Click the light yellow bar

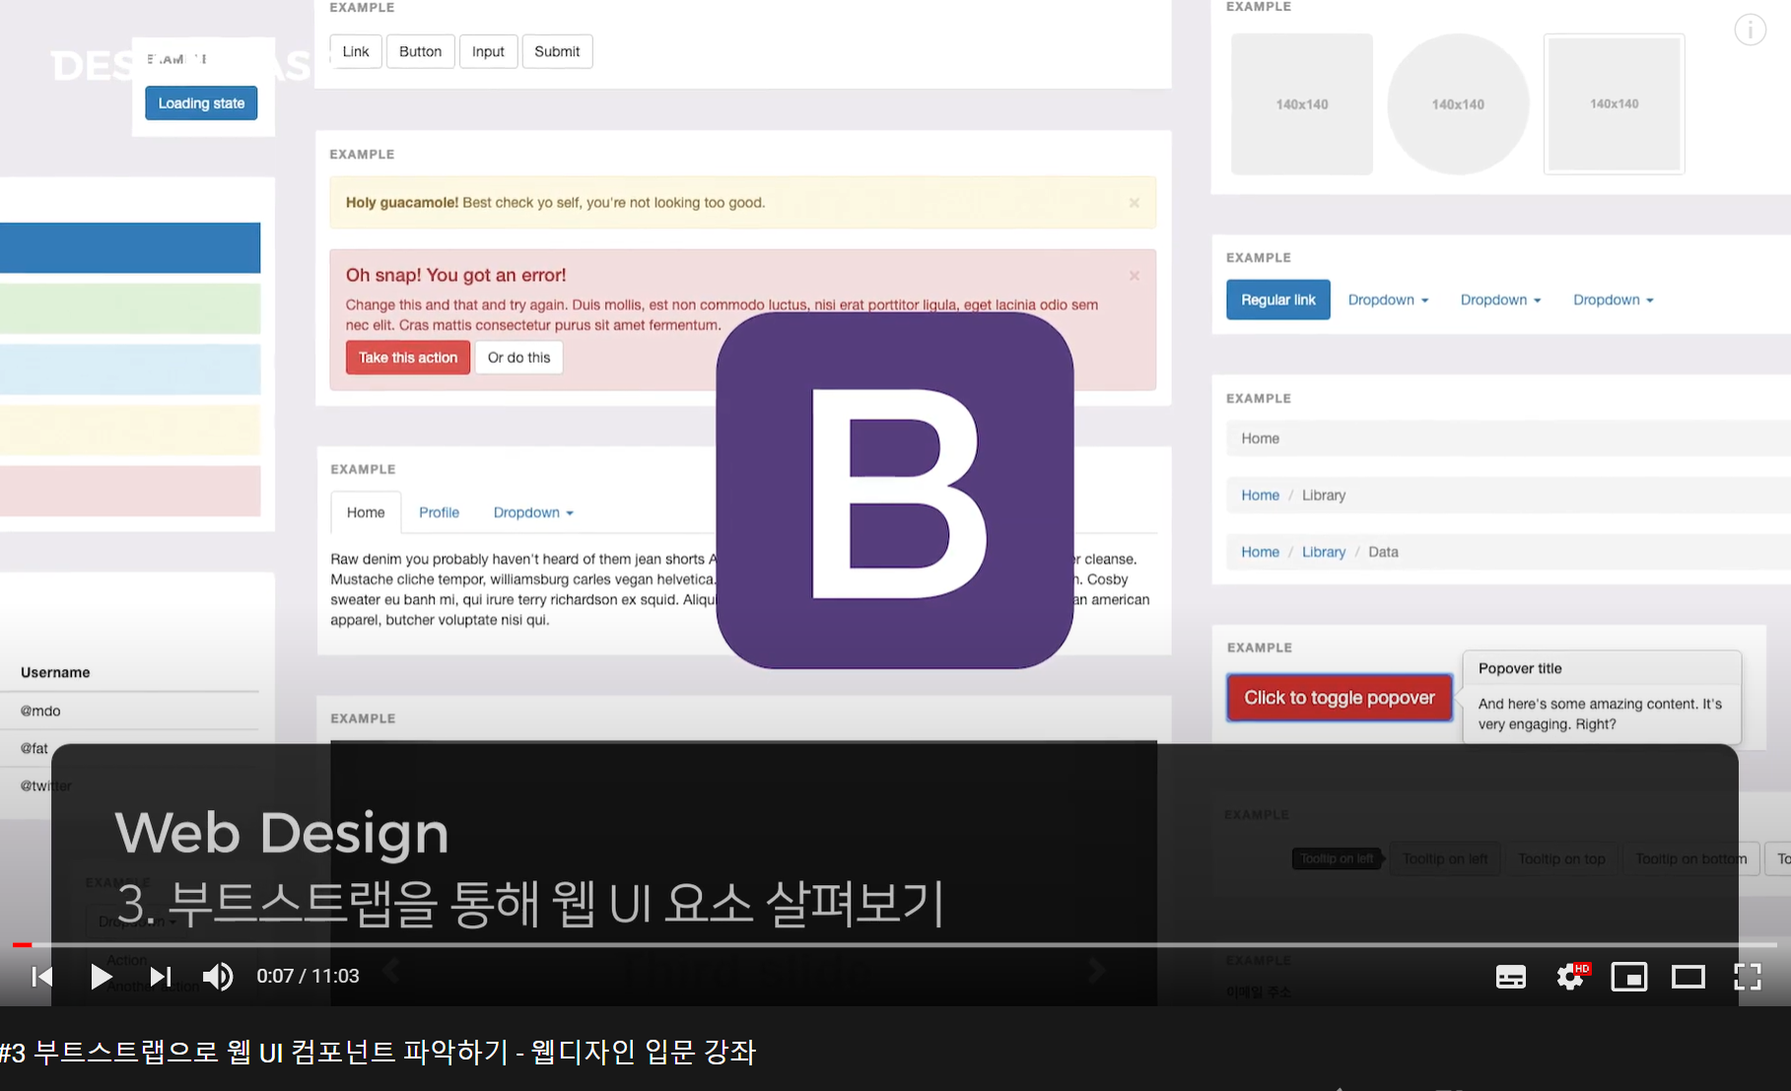130,431
